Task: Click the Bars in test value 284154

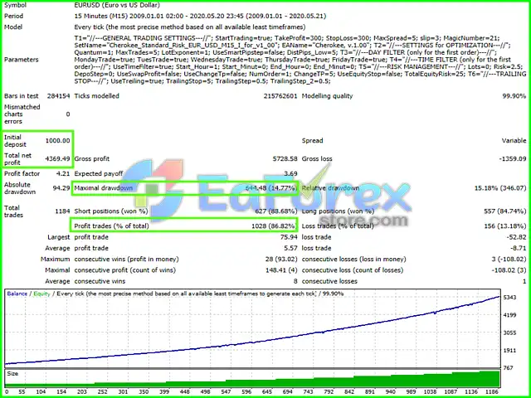Action: (58, 96)
